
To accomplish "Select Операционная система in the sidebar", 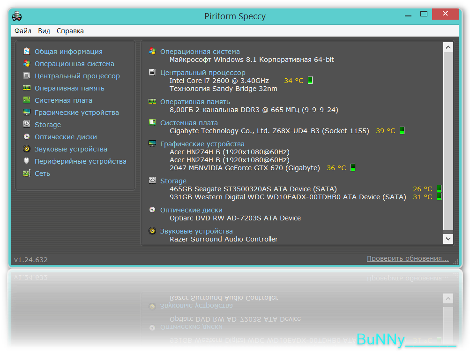I will tap(75, 64).
